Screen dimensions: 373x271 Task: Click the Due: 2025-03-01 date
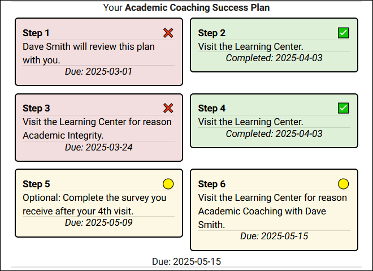click(x=99, y=71)
